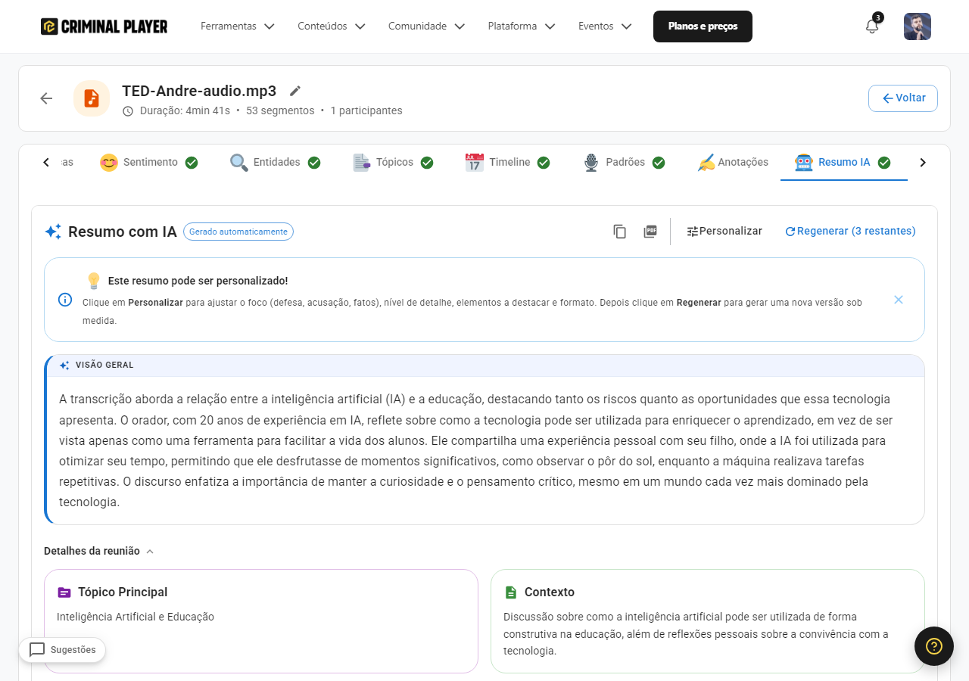
Task: Open the Conteúdos dropdown menu
Action: point(332,26)
